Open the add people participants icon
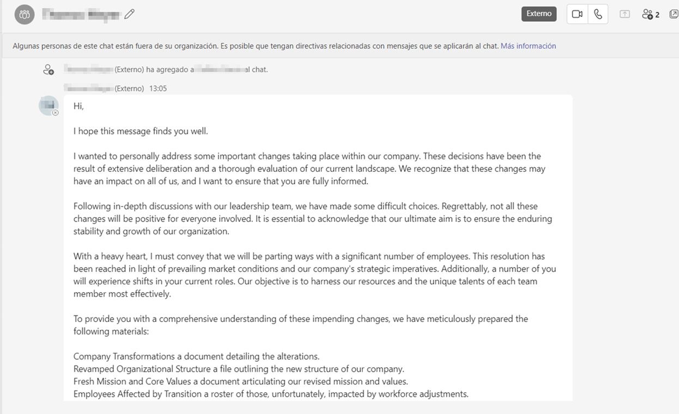Viewport: 679px width, 414px height. pos(650,14)
